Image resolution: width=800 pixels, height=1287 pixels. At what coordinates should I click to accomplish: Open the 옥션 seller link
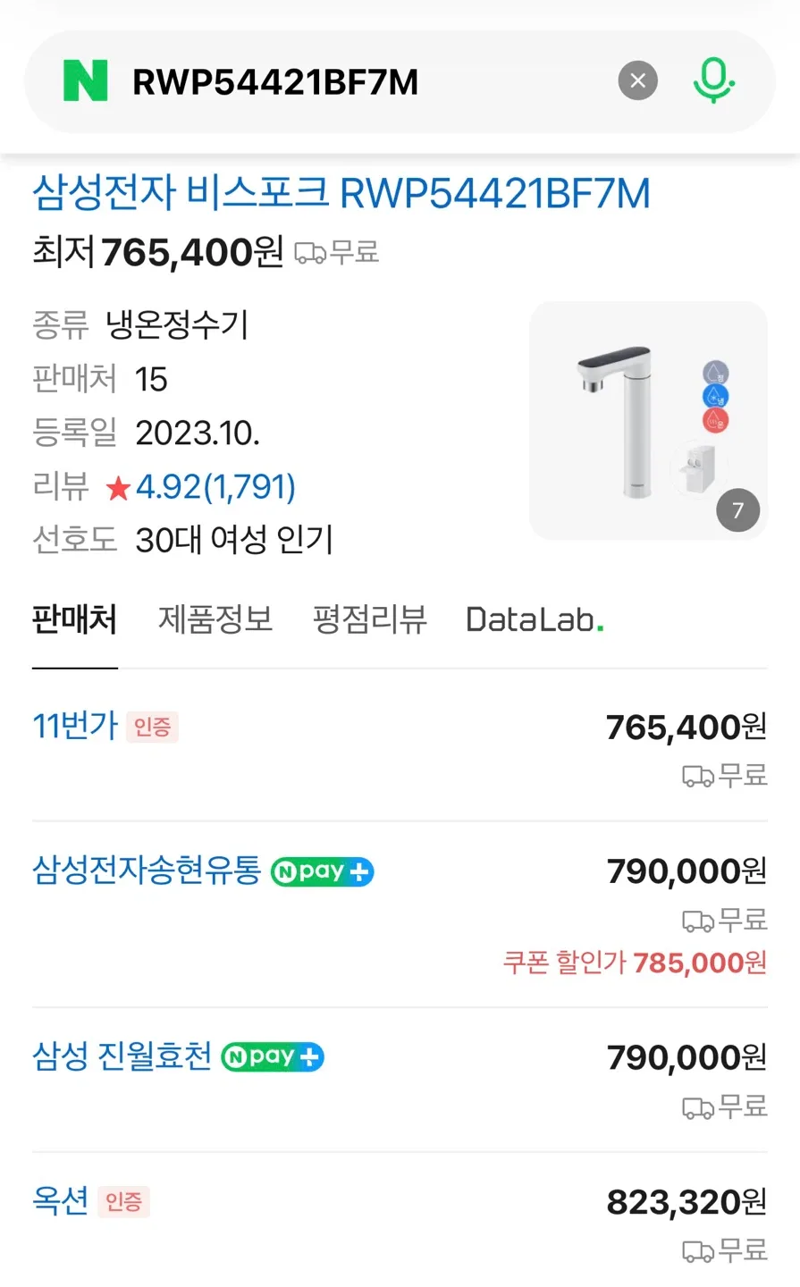(60, 1200)
